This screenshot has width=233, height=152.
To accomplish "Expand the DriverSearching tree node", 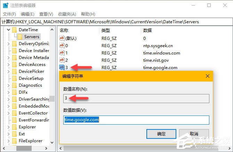I will click(x=8, y=99).
